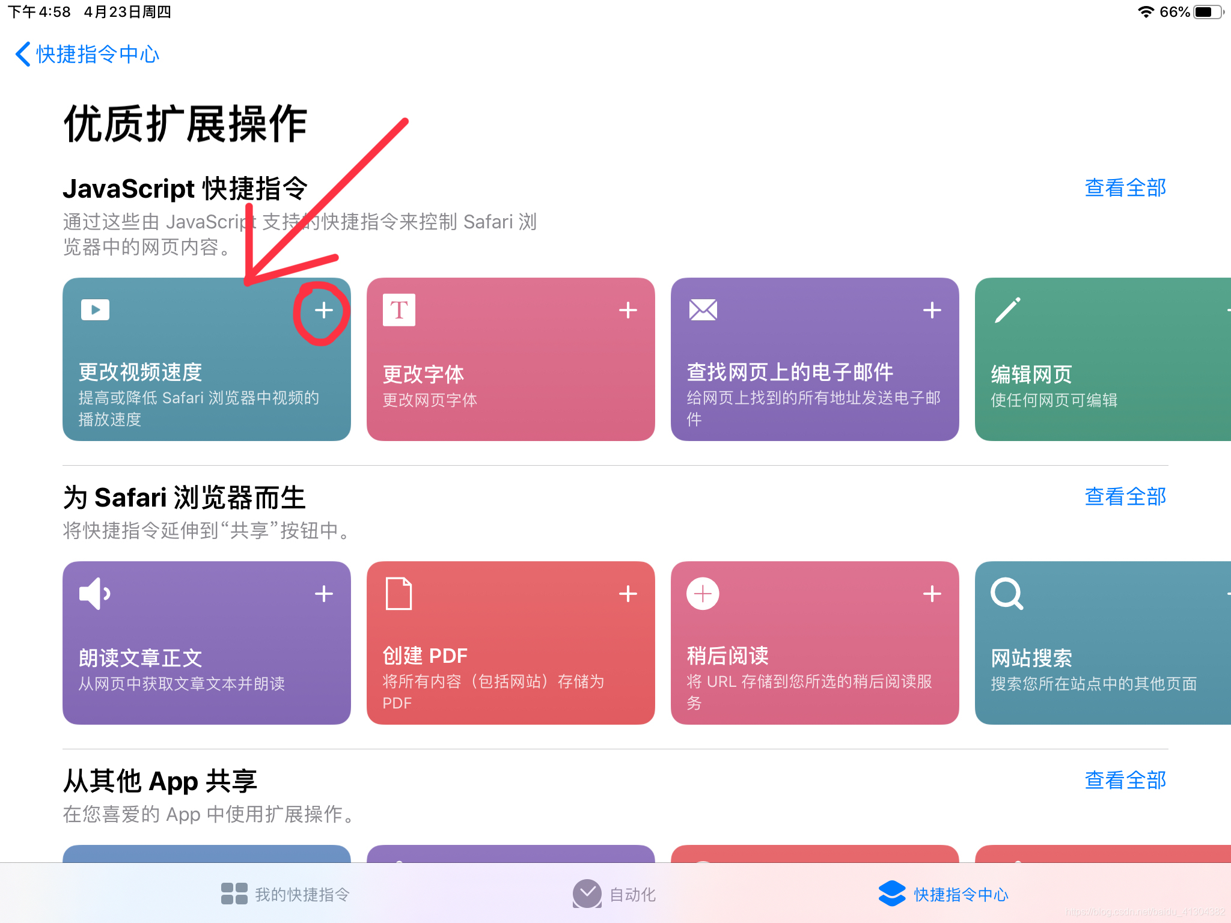The width and height of the screenshot is (1231, 923).
Task: Tap the Wi-Fi status icon
Action: [x=1146, y=12]
